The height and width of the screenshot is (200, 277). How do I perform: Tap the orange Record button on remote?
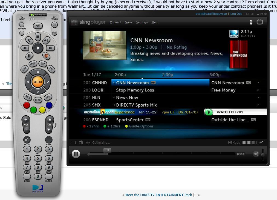pyautogui.click(x=46, y=56)
